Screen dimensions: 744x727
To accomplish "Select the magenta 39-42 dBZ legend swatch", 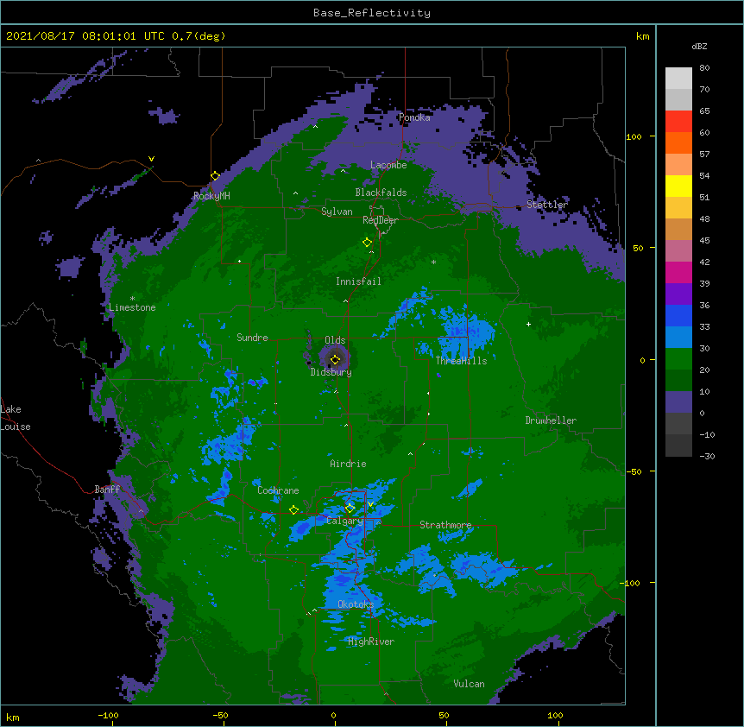I will pos(678,272).
